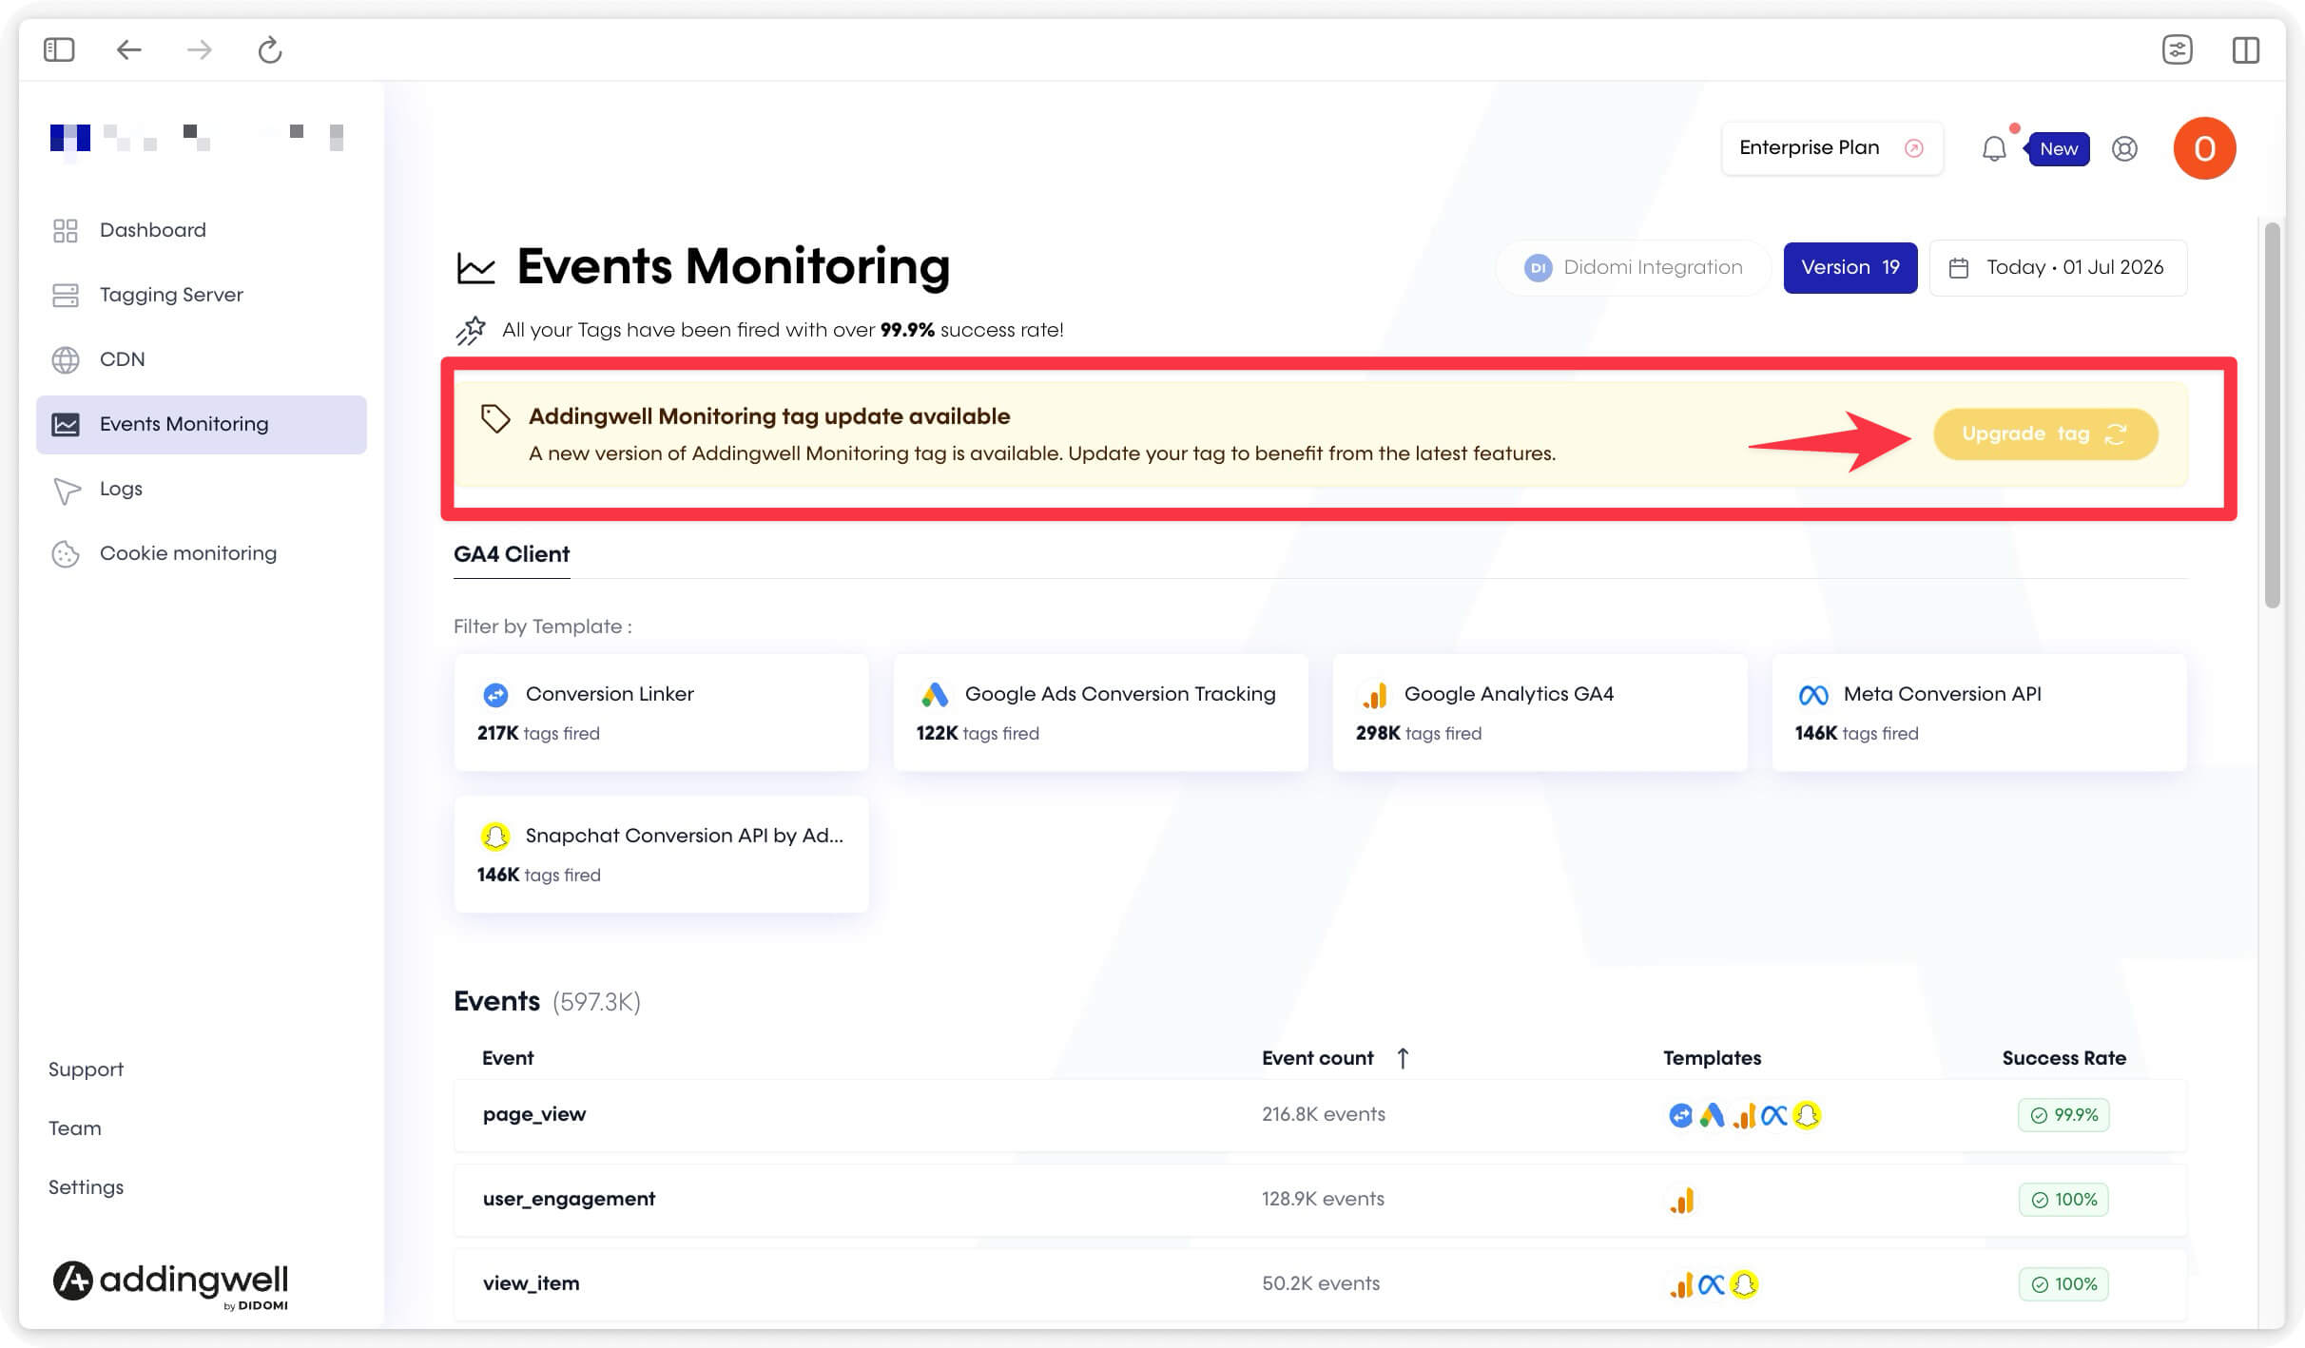2305x1348 pixels.
Task: Filter by Google Analytics GA4 template
Action: point(1540,712)
